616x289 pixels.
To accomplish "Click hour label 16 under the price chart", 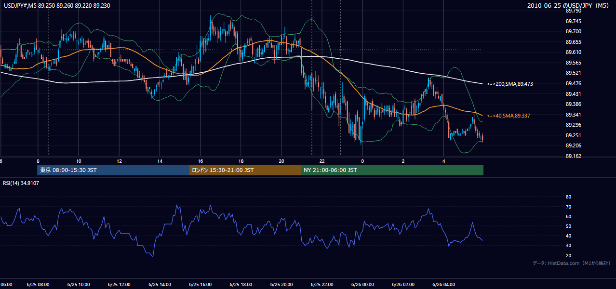I will (x=200, y=161).
